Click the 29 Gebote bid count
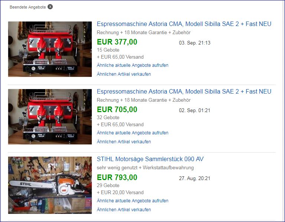The image size is (285, 222). click(x=108, y=185)
